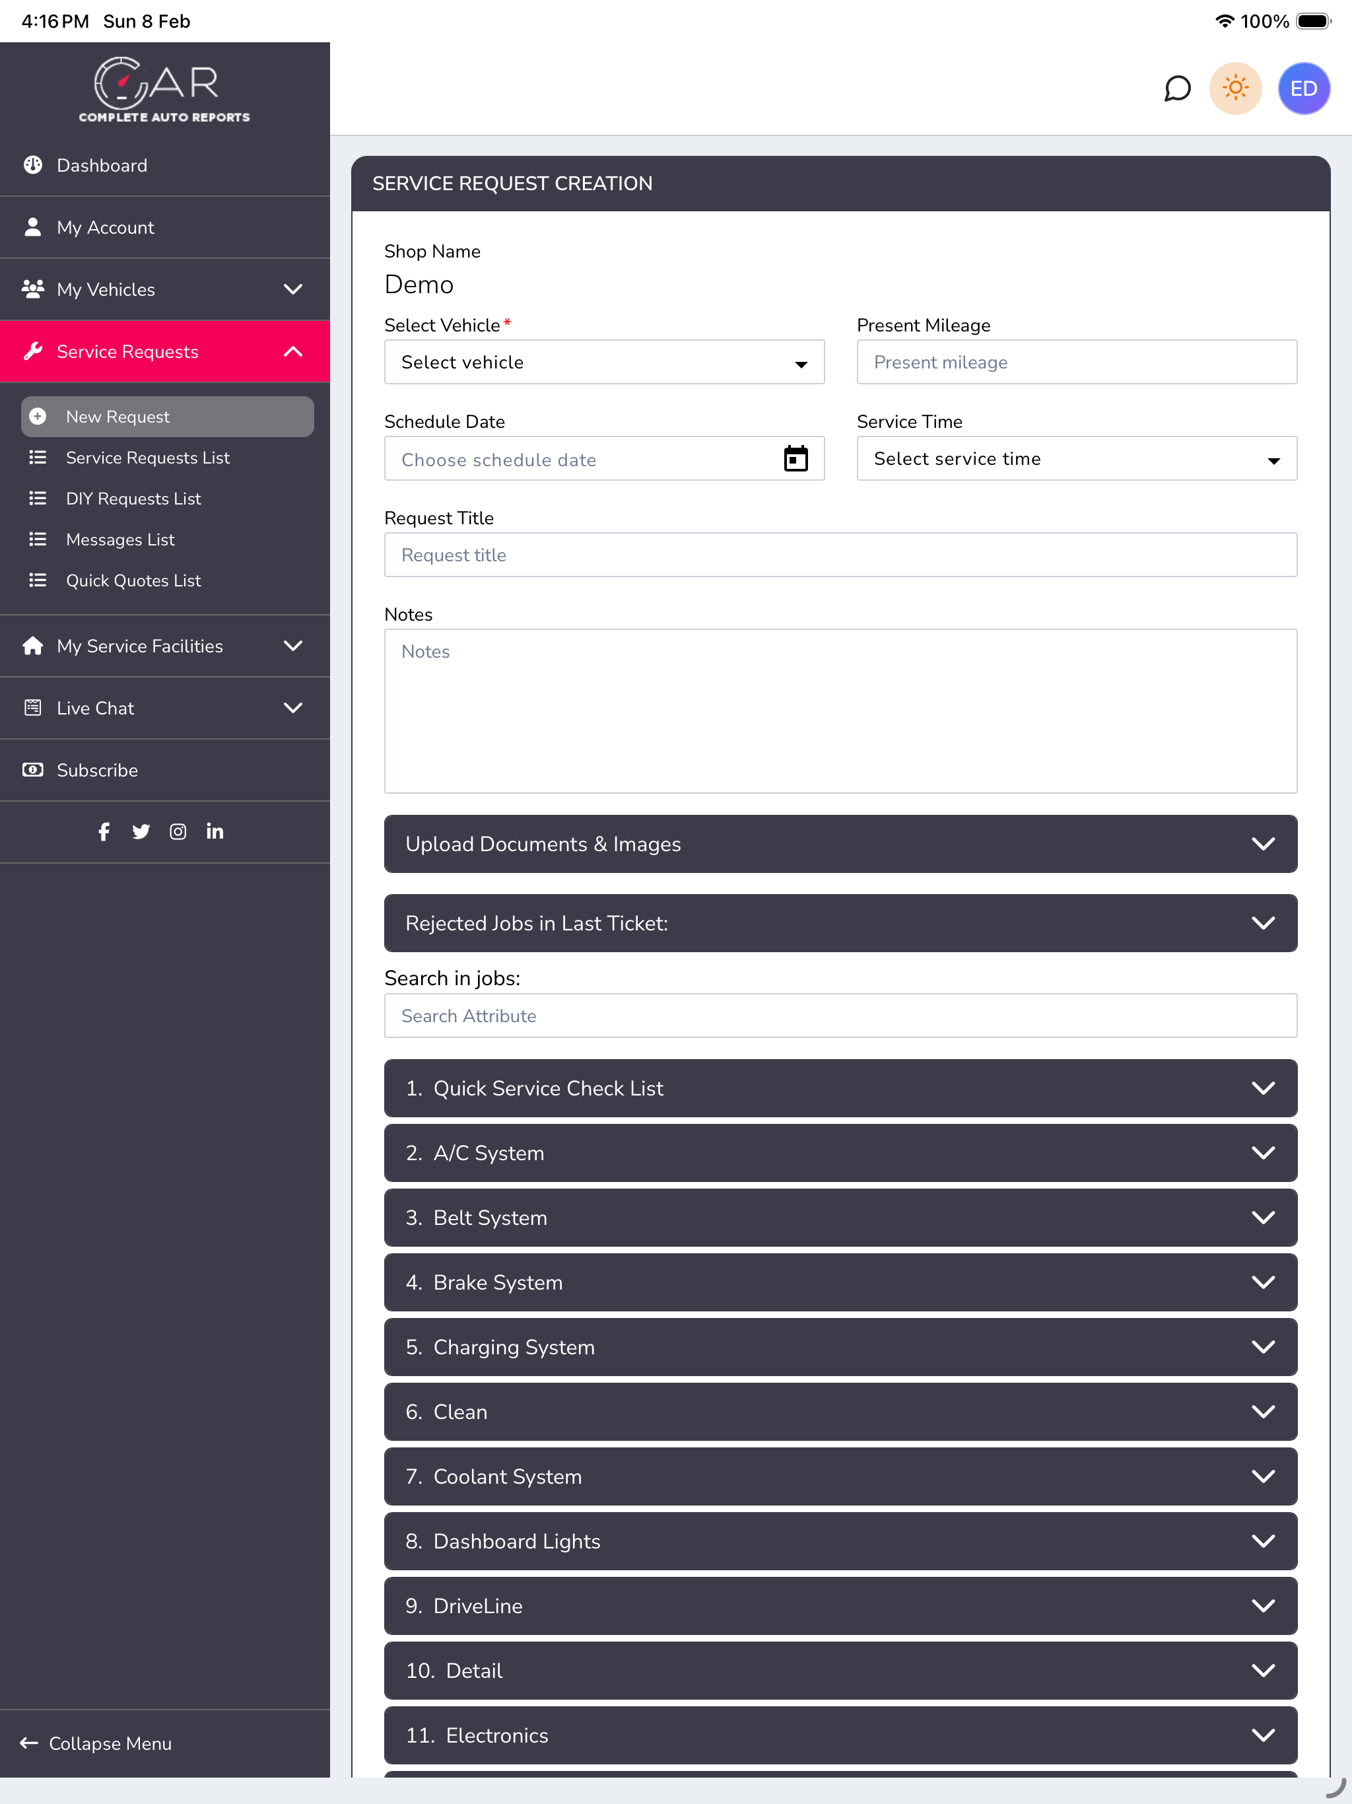Expand Upload Documents & Images section
The width and height of the screenshot is (1352, 1804).
(841, 844)
